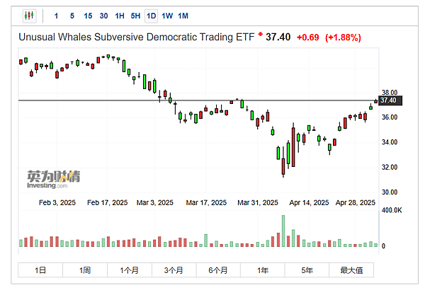Open the candlestick chart type icon
The width and height of the screenshot is (425, 290).
(x=29, y=16)
